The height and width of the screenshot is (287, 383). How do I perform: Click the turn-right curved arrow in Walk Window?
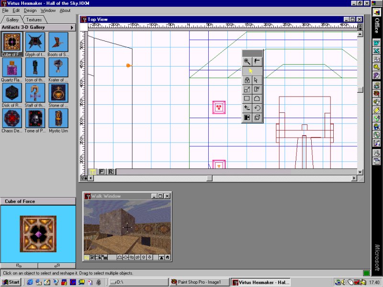pos(137,257)
